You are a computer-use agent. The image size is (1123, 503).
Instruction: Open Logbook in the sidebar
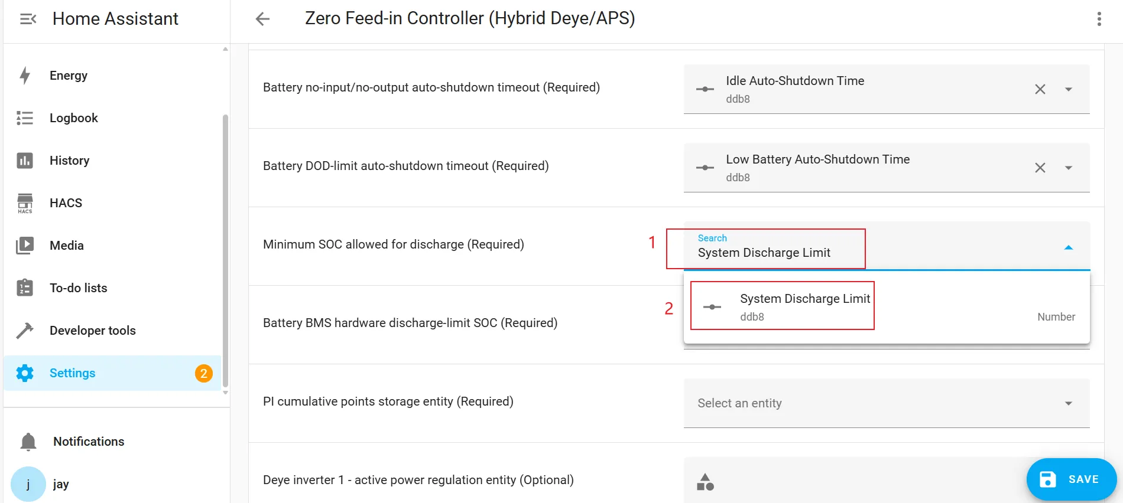point(73,118)
